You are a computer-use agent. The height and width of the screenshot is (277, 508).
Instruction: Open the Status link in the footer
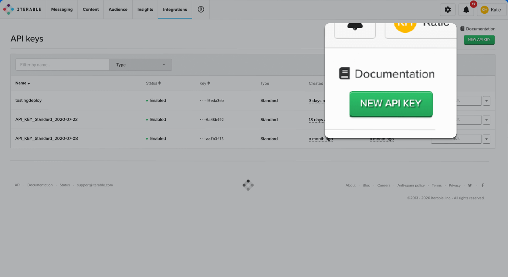[65, 185]
